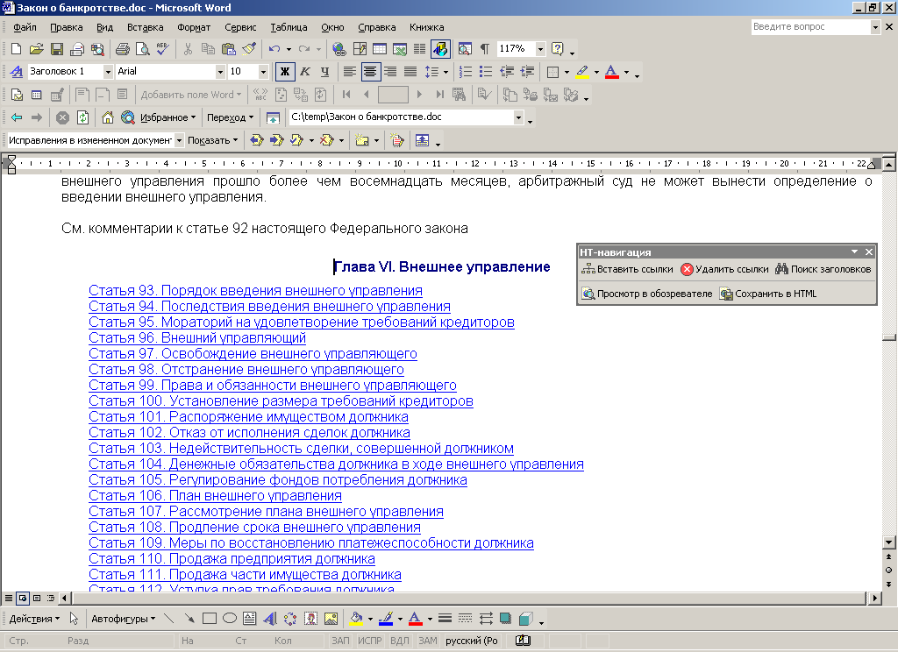Image resolution: width=898 pixels, height=652 pixels.
Task: Open the Таблица menu
Action: coord(289,27)
